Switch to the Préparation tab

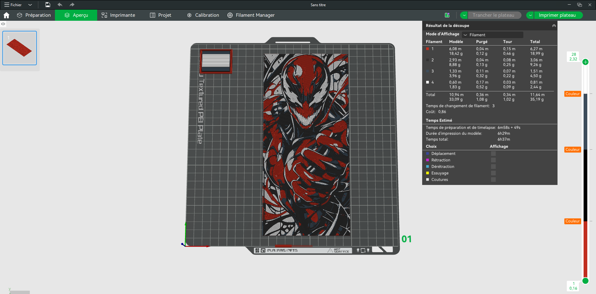point(34,15)
